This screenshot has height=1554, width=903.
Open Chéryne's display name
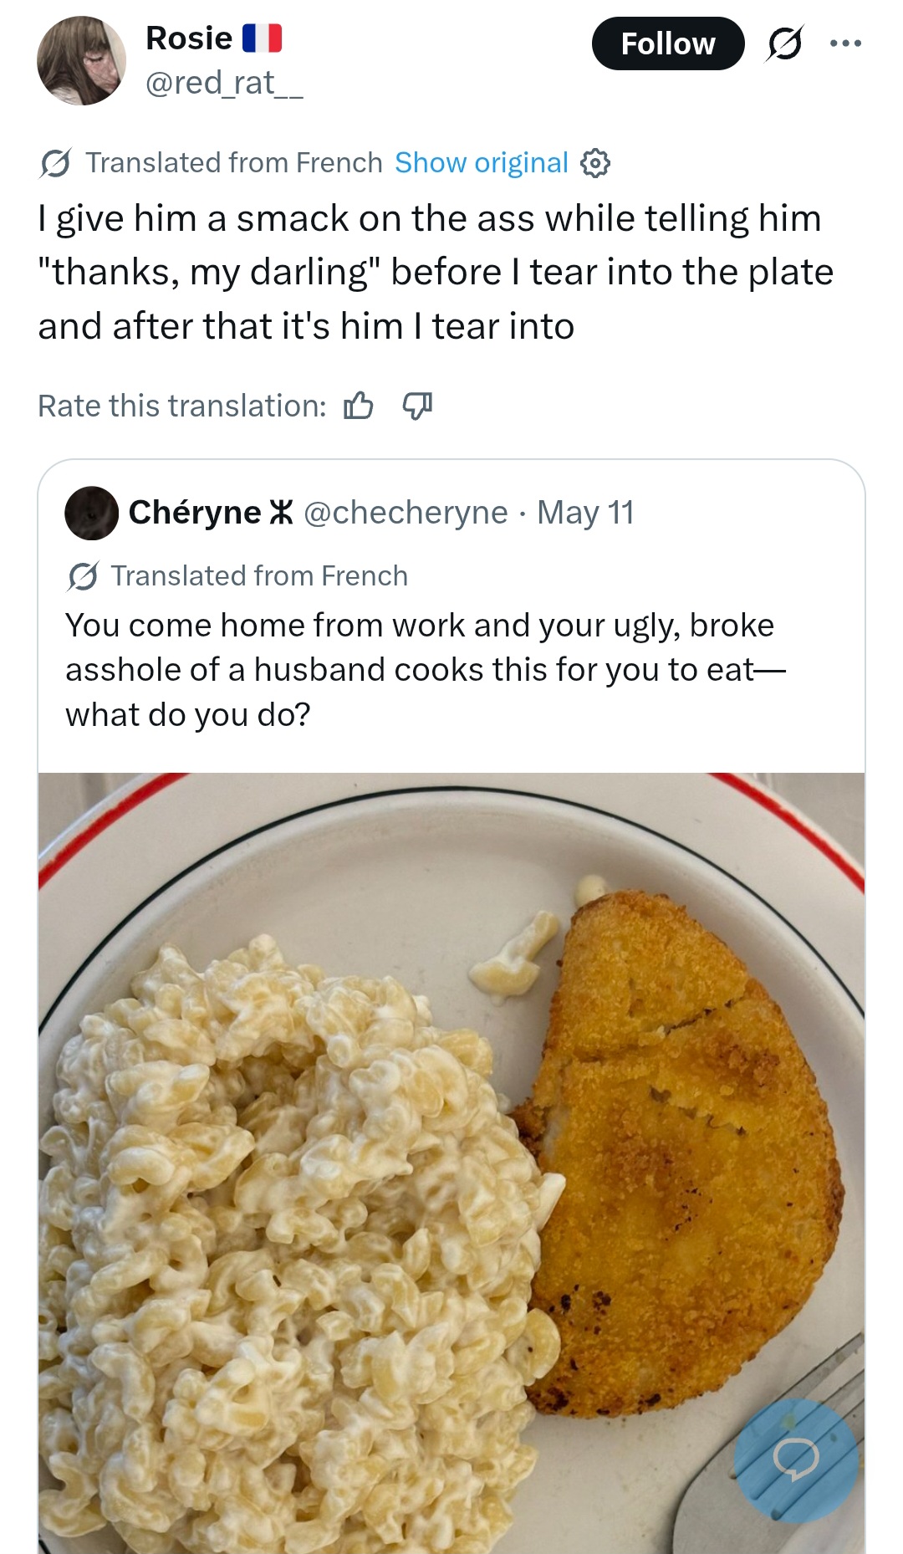click(195, 512)
